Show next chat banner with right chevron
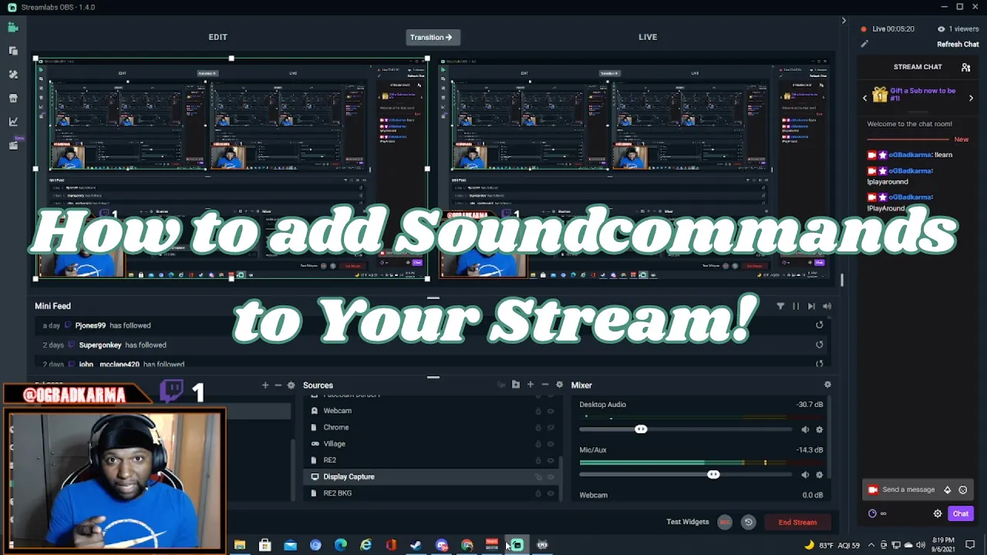The width and height of the screenshot is (987, 555). click(x=971, y=98)
